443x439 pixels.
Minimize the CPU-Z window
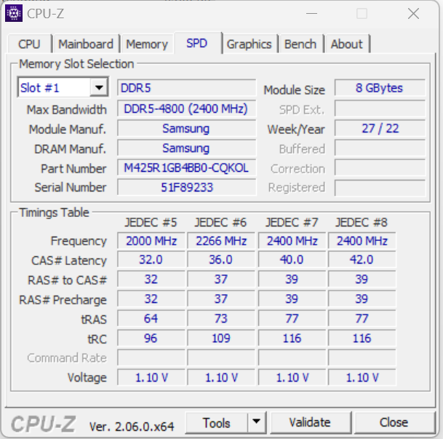click(x=311, y=13)
